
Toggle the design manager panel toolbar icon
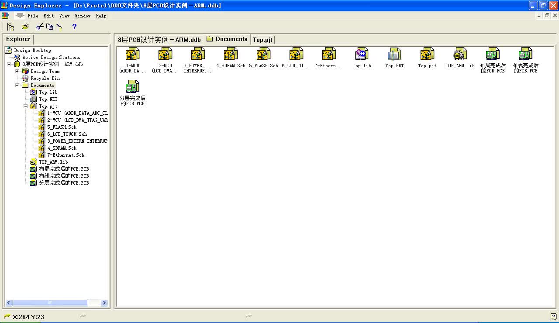10,27
